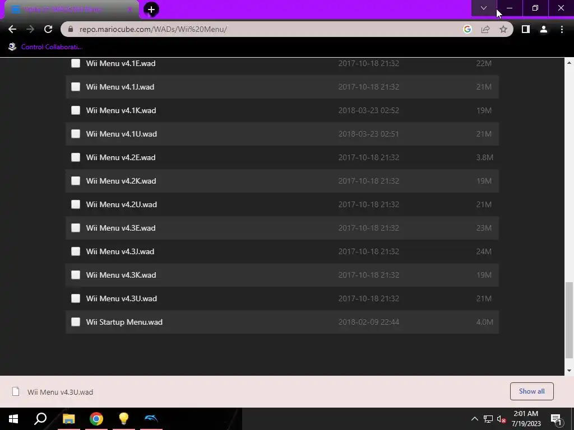Image resolution: width=574 pixels, height=430 pixels.
Task: Check the box for Wii Menu v4.1J.wad
Action: coord(76,87)
